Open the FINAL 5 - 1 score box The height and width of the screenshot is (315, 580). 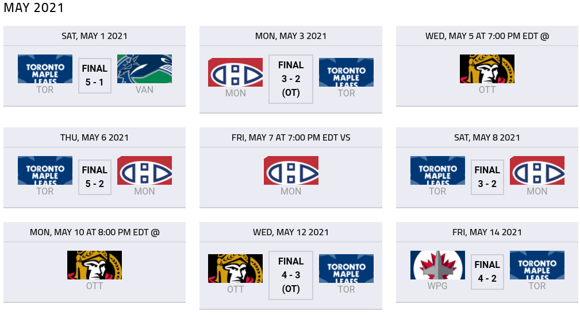95,76
